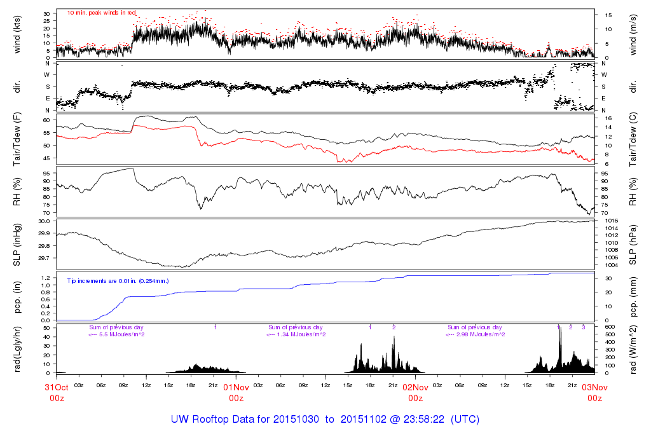651x445 pixels.
Task: Click the 'dir.' label on the left side
Action: coord(17,87)
